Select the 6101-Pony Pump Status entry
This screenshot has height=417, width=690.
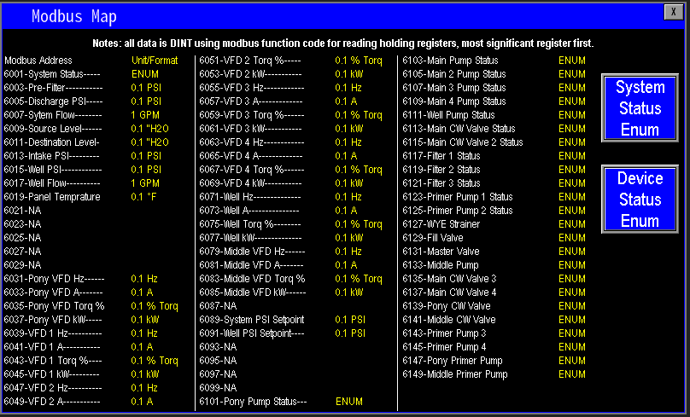pos(253,402)
